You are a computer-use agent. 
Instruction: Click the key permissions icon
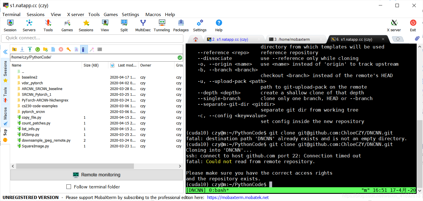point(69,49)
